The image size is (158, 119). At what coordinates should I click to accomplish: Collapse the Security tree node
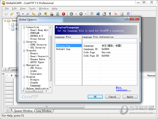pos(24,42)
